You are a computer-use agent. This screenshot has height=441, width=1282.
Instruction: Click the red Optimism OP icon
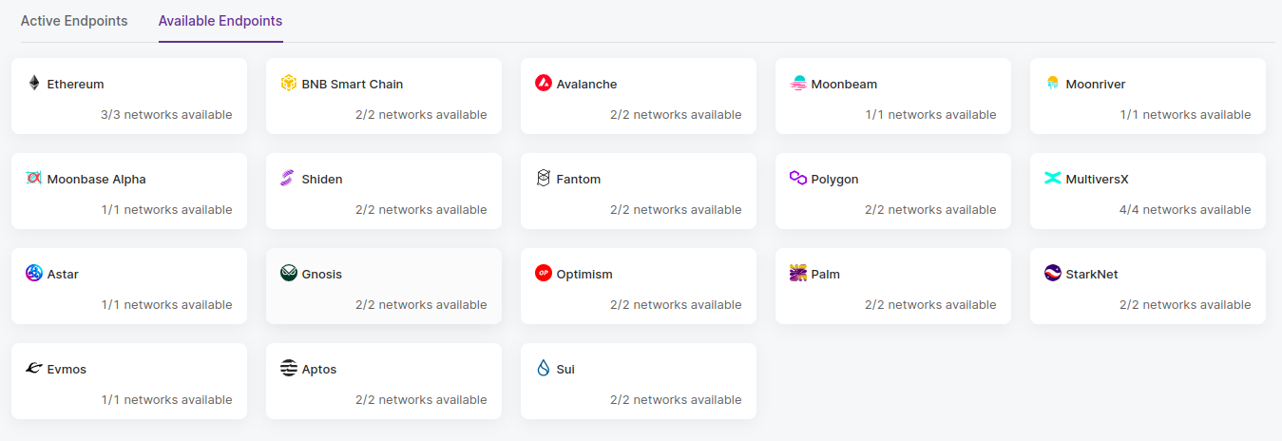(544, 274)
